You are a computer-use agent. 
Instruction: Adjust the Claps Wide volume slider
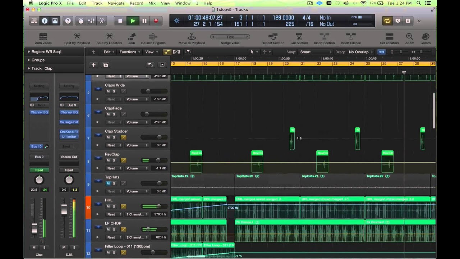pyautogui.click(x=154, y=91)
